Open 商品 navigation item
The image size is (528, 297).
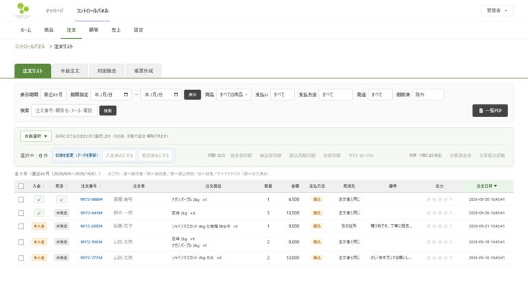pos(49,30)
